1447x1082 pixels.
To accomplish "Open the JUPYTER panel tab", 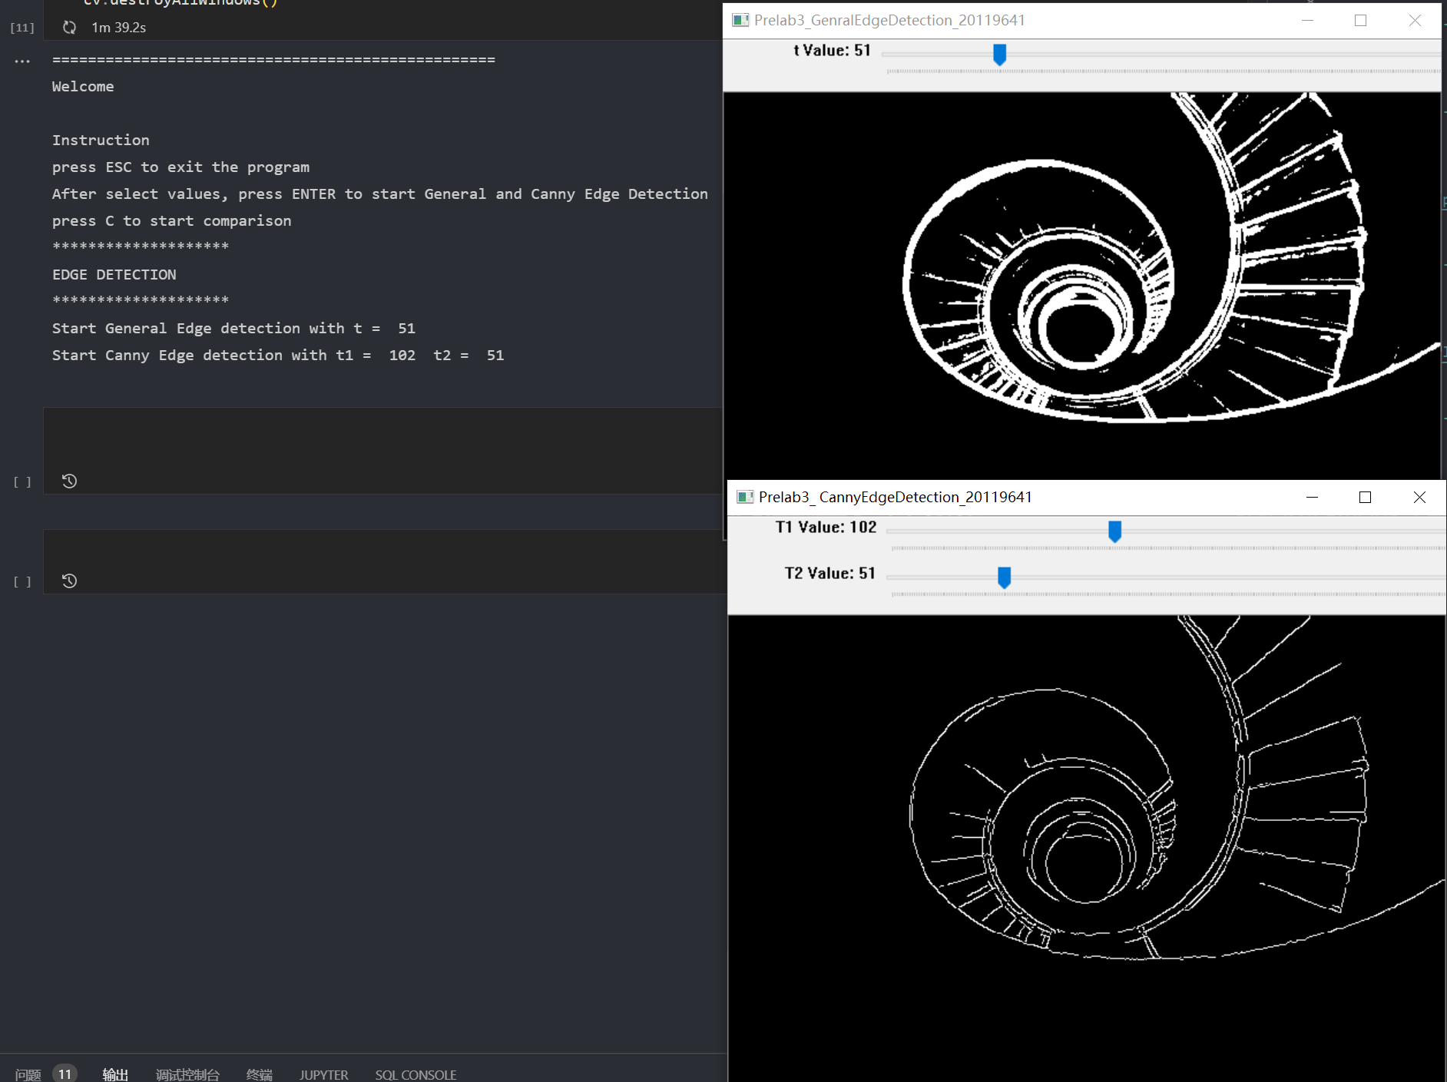I will click(x=323, y=1074).
